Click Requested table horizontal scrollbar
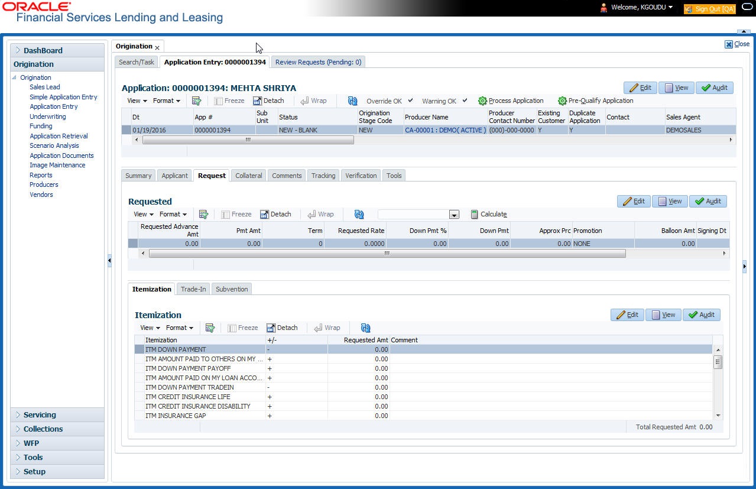Viewport: 756px width, 489px height. [x=387, y=253]
